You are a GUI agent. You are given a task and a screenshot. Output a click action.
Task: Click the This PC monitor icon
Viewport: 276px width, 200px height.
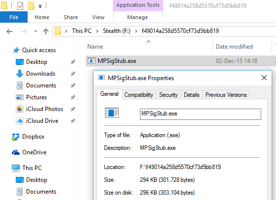click(x=16, y=168)
